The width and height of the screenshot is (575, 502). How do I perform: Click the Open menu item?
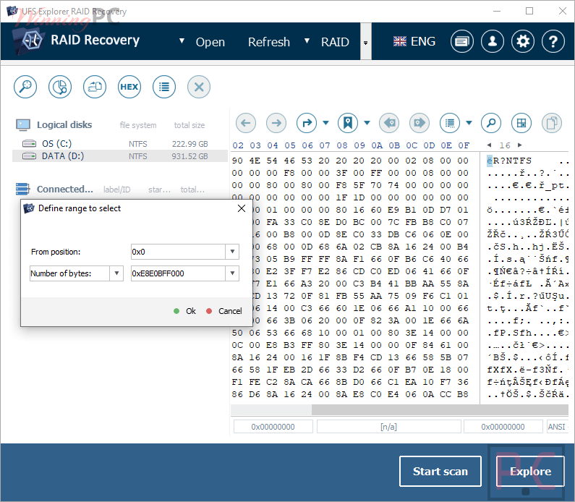tap(210, 42)
